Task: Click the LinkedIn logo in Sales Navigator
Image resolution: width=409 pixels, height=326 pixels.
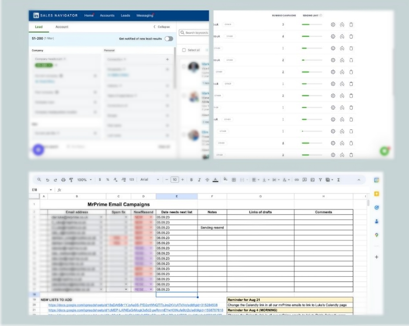Action: click(x=36, y=15)
